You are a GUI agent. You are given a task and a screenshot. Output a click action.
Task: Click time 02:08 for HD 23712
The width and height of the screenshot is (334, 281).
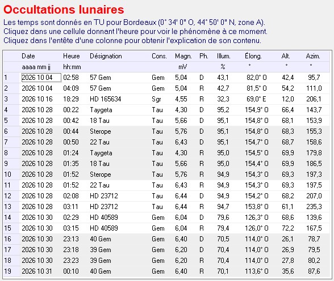point(71,196)
